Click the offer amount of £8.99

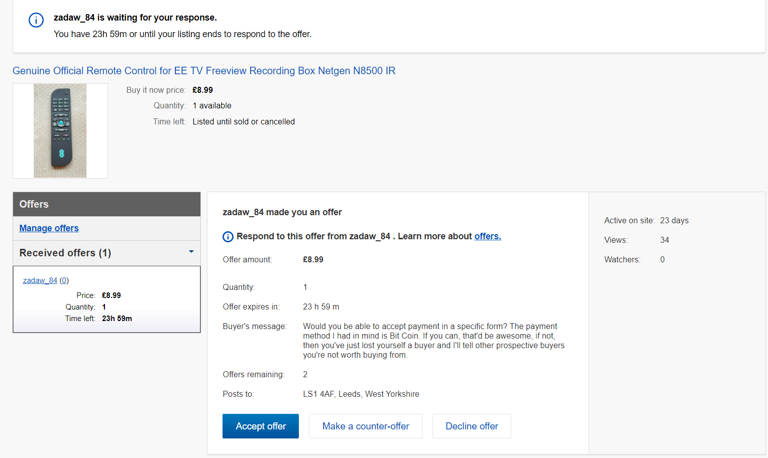point(313,259)
